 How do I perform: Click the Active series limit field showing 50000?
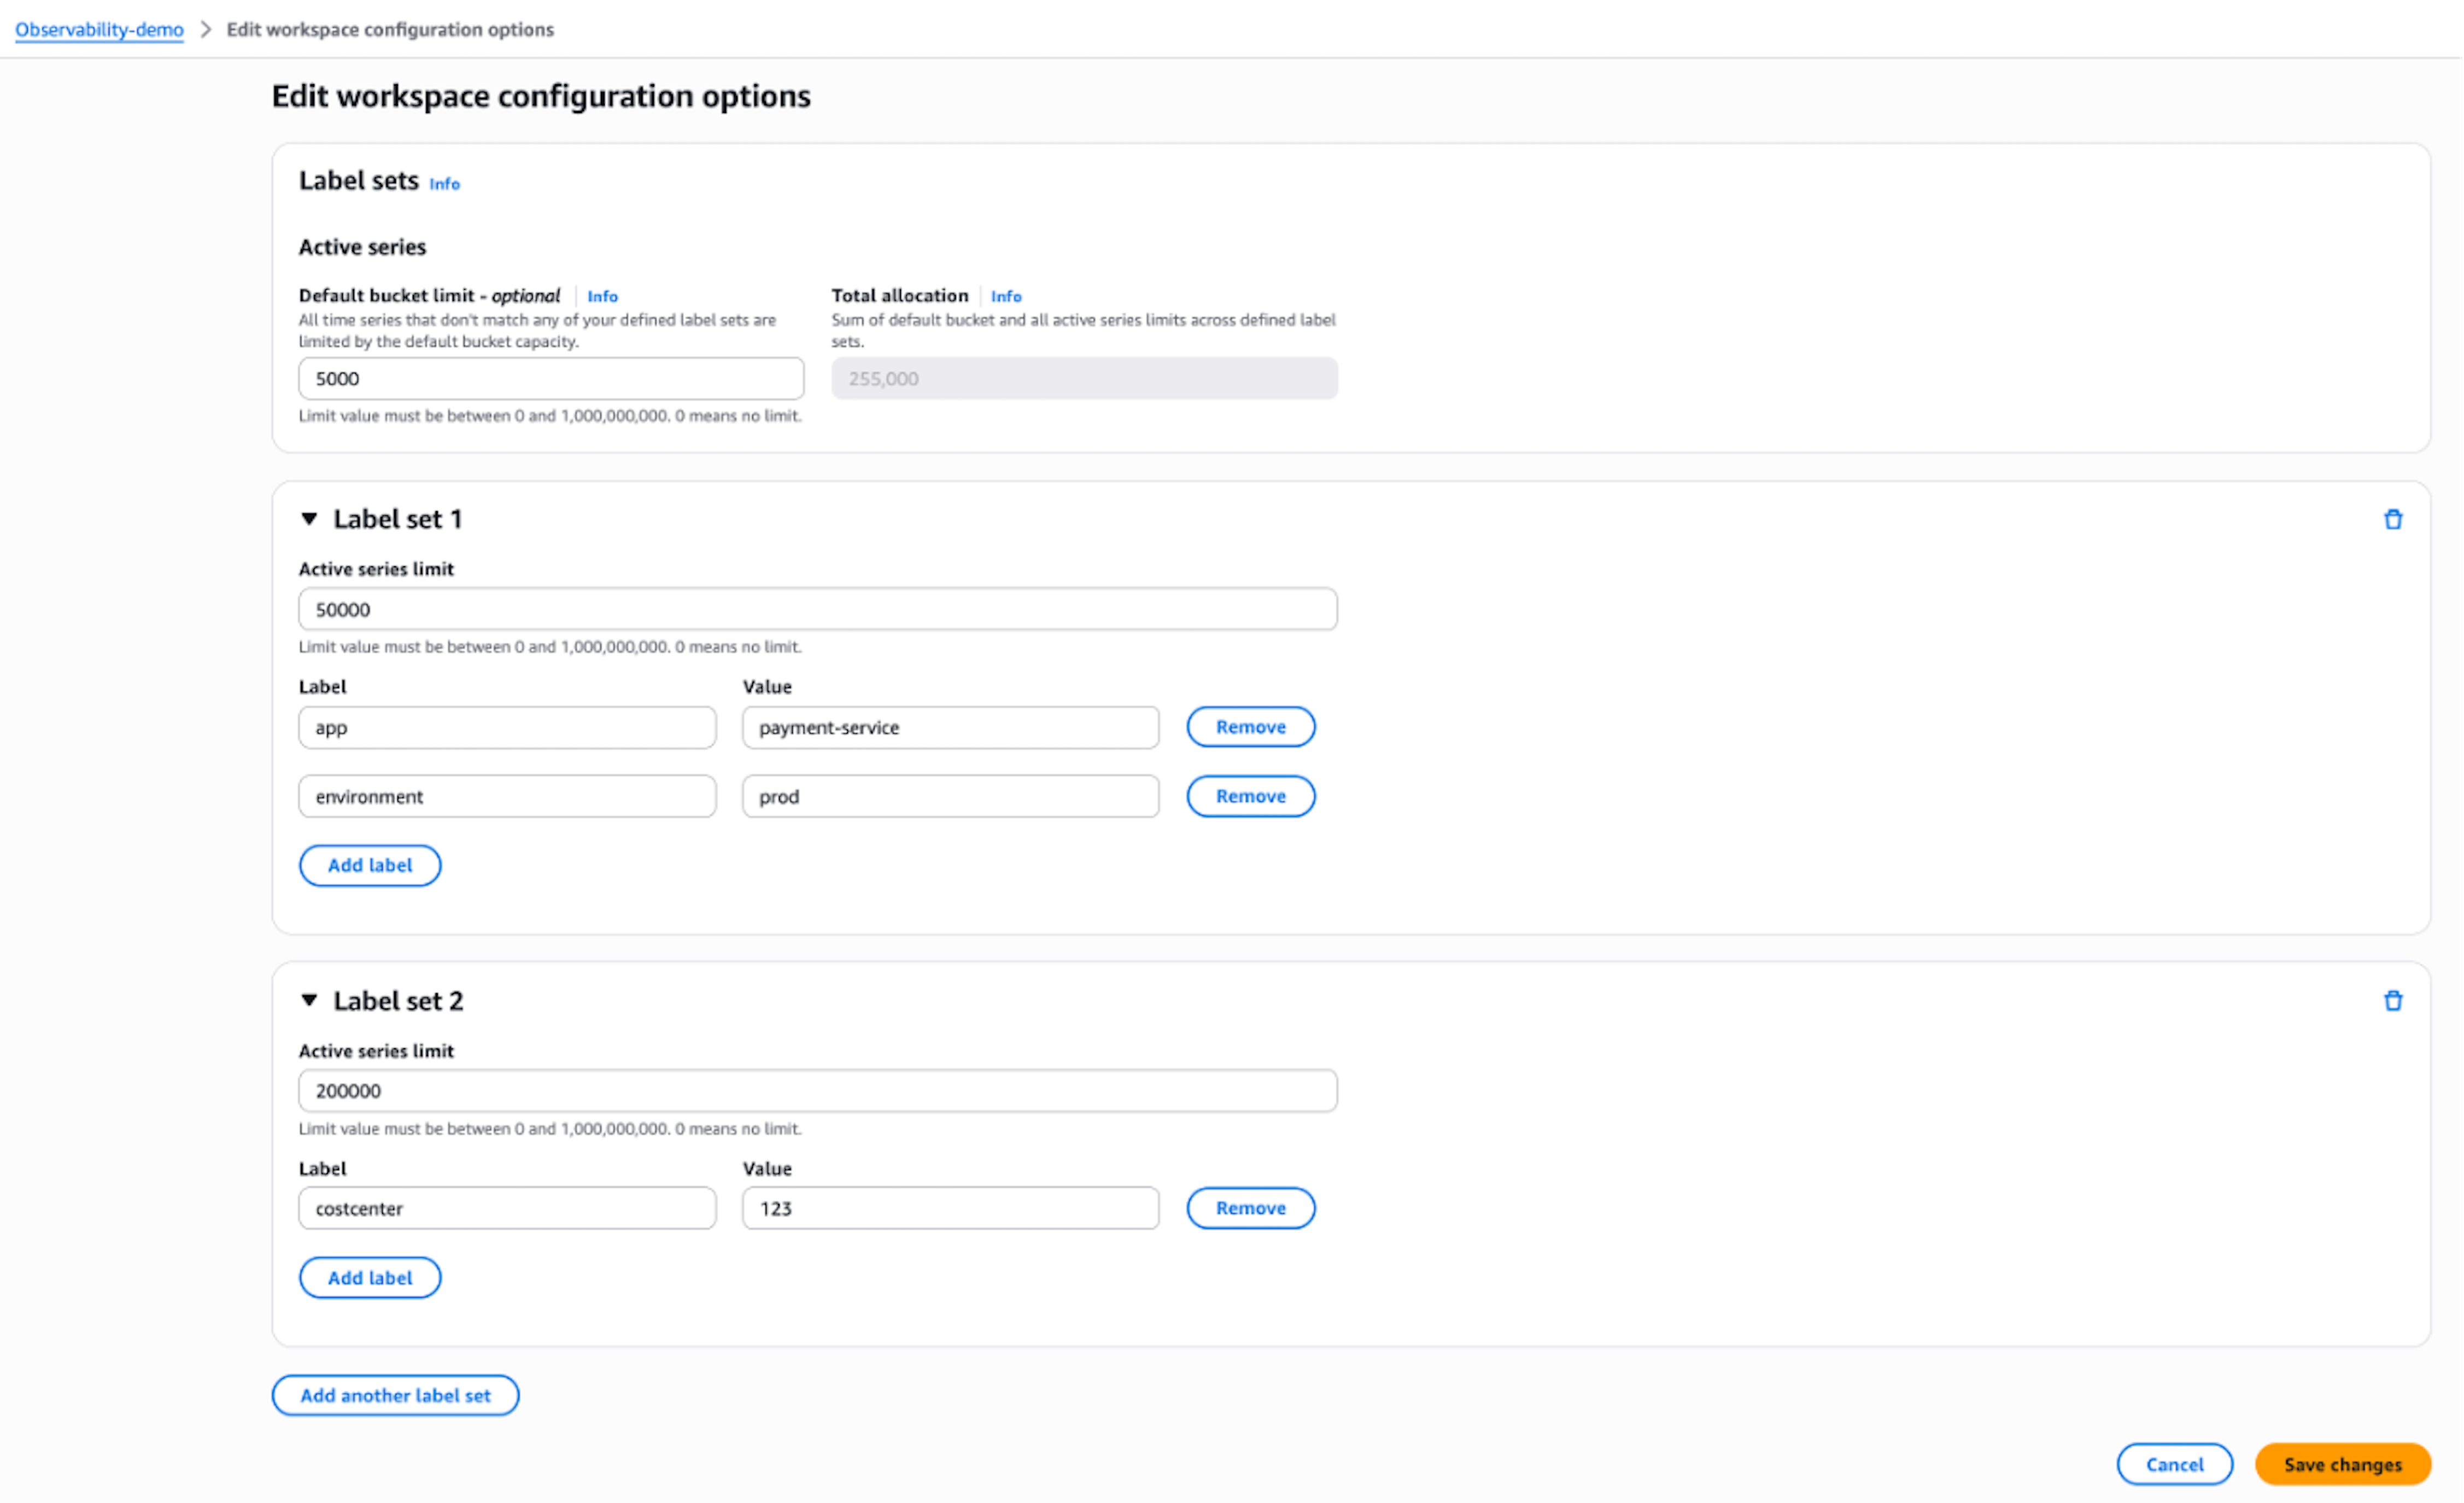coord(817,608)
